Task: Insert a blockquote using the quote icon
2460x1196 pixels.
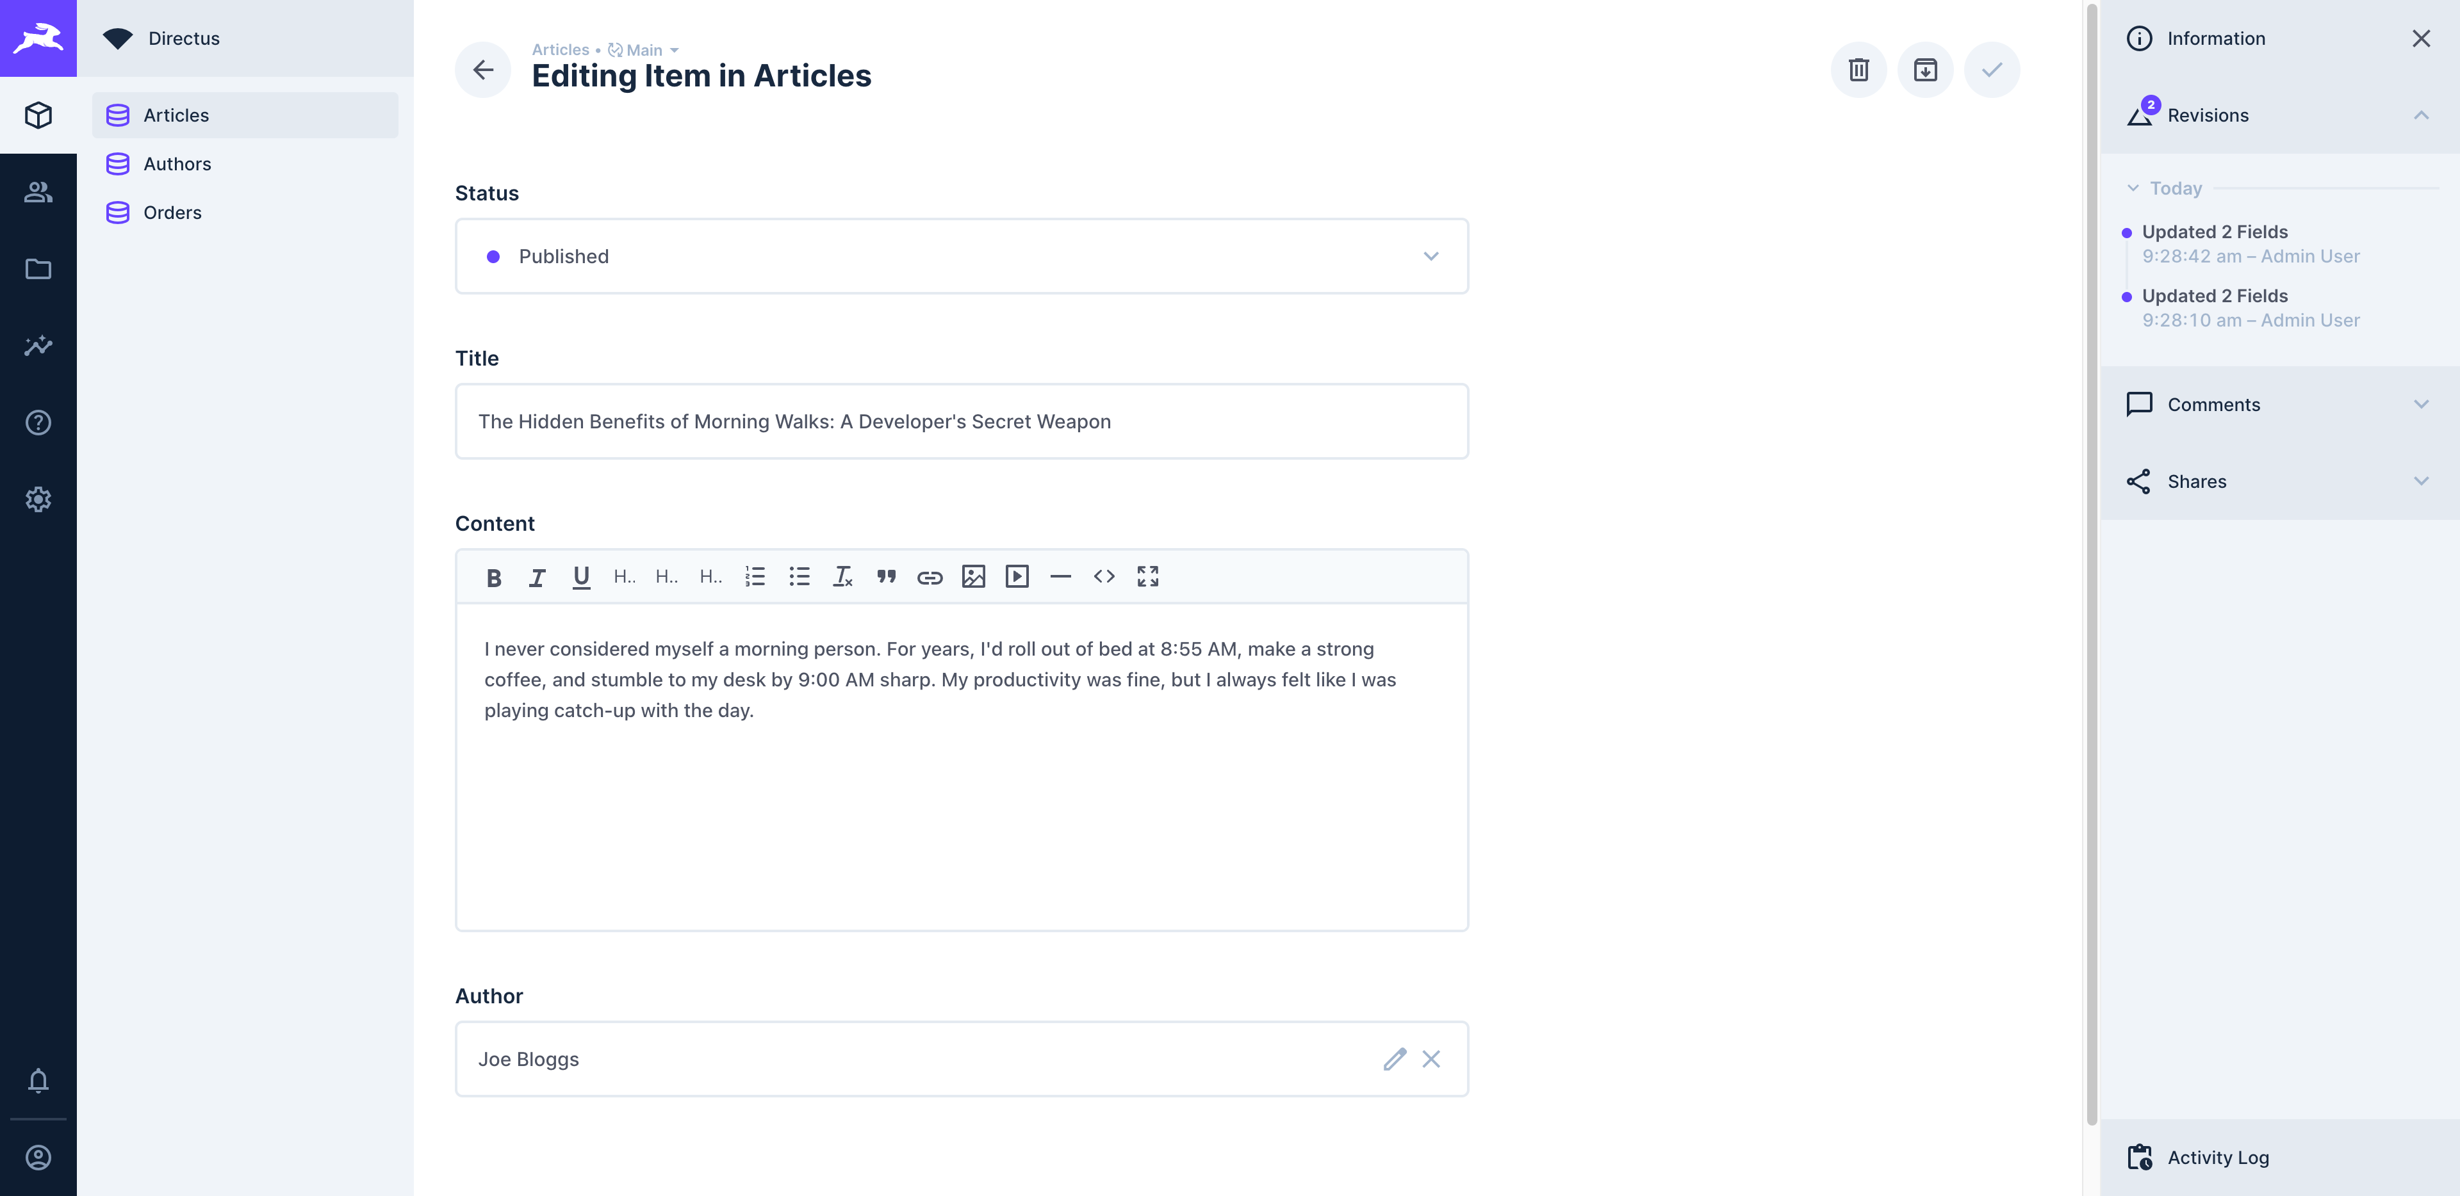Action: (x=886, y=576)
